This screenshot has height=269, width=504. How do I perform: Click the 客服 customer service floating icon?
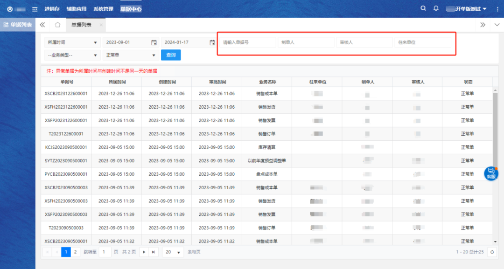tap(491, 173)
